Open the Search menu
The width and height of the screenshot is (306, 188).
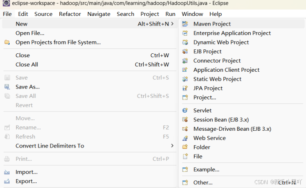coord(126,14)
